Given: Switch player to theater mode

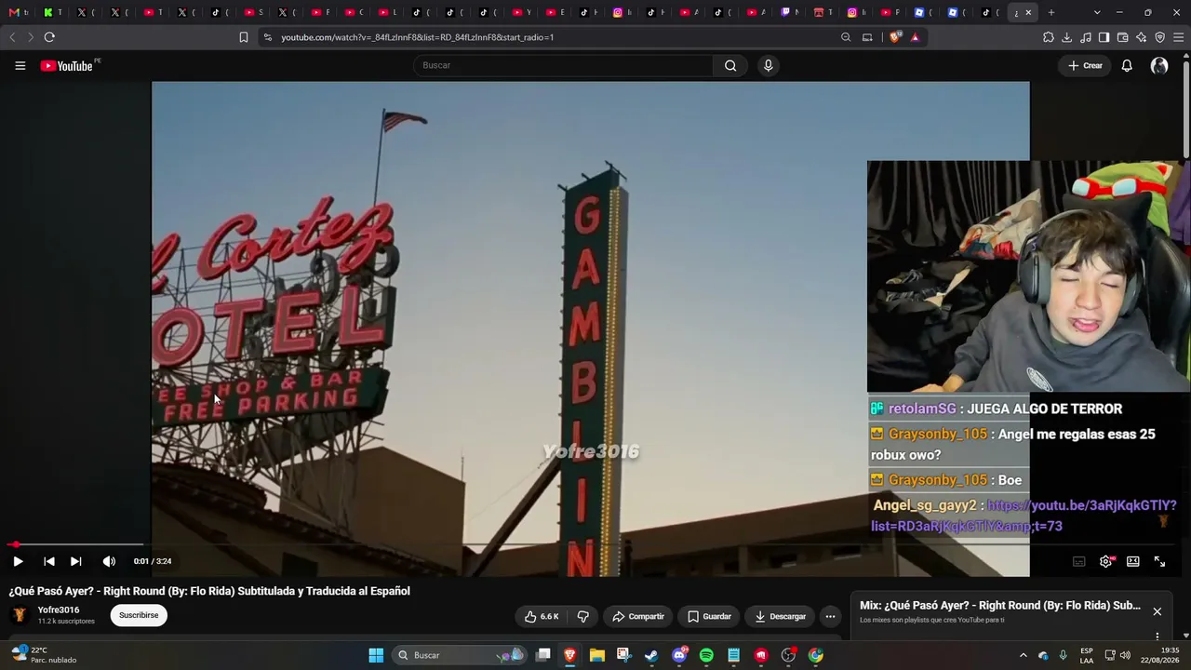Looking at the screenshot, I should 1133,561.
